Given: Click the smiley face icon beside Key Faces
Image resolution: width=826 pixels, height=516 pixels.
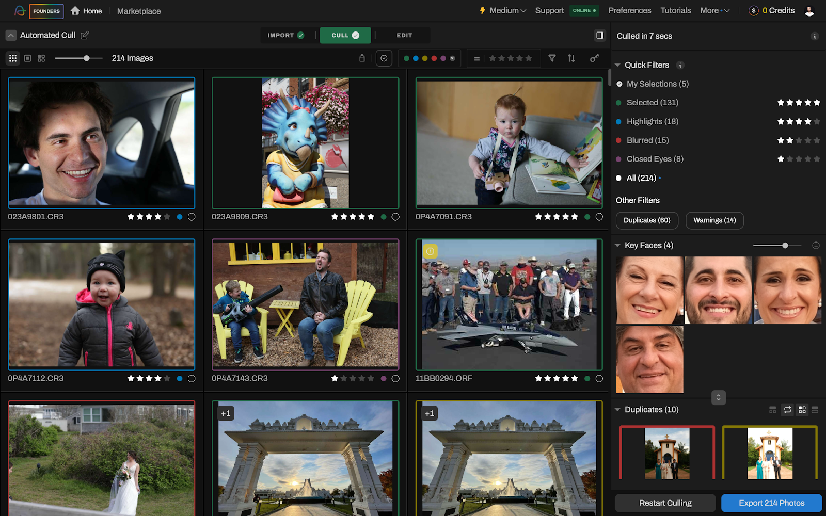Looking at the screenshot, I should (x=816, y=246).
